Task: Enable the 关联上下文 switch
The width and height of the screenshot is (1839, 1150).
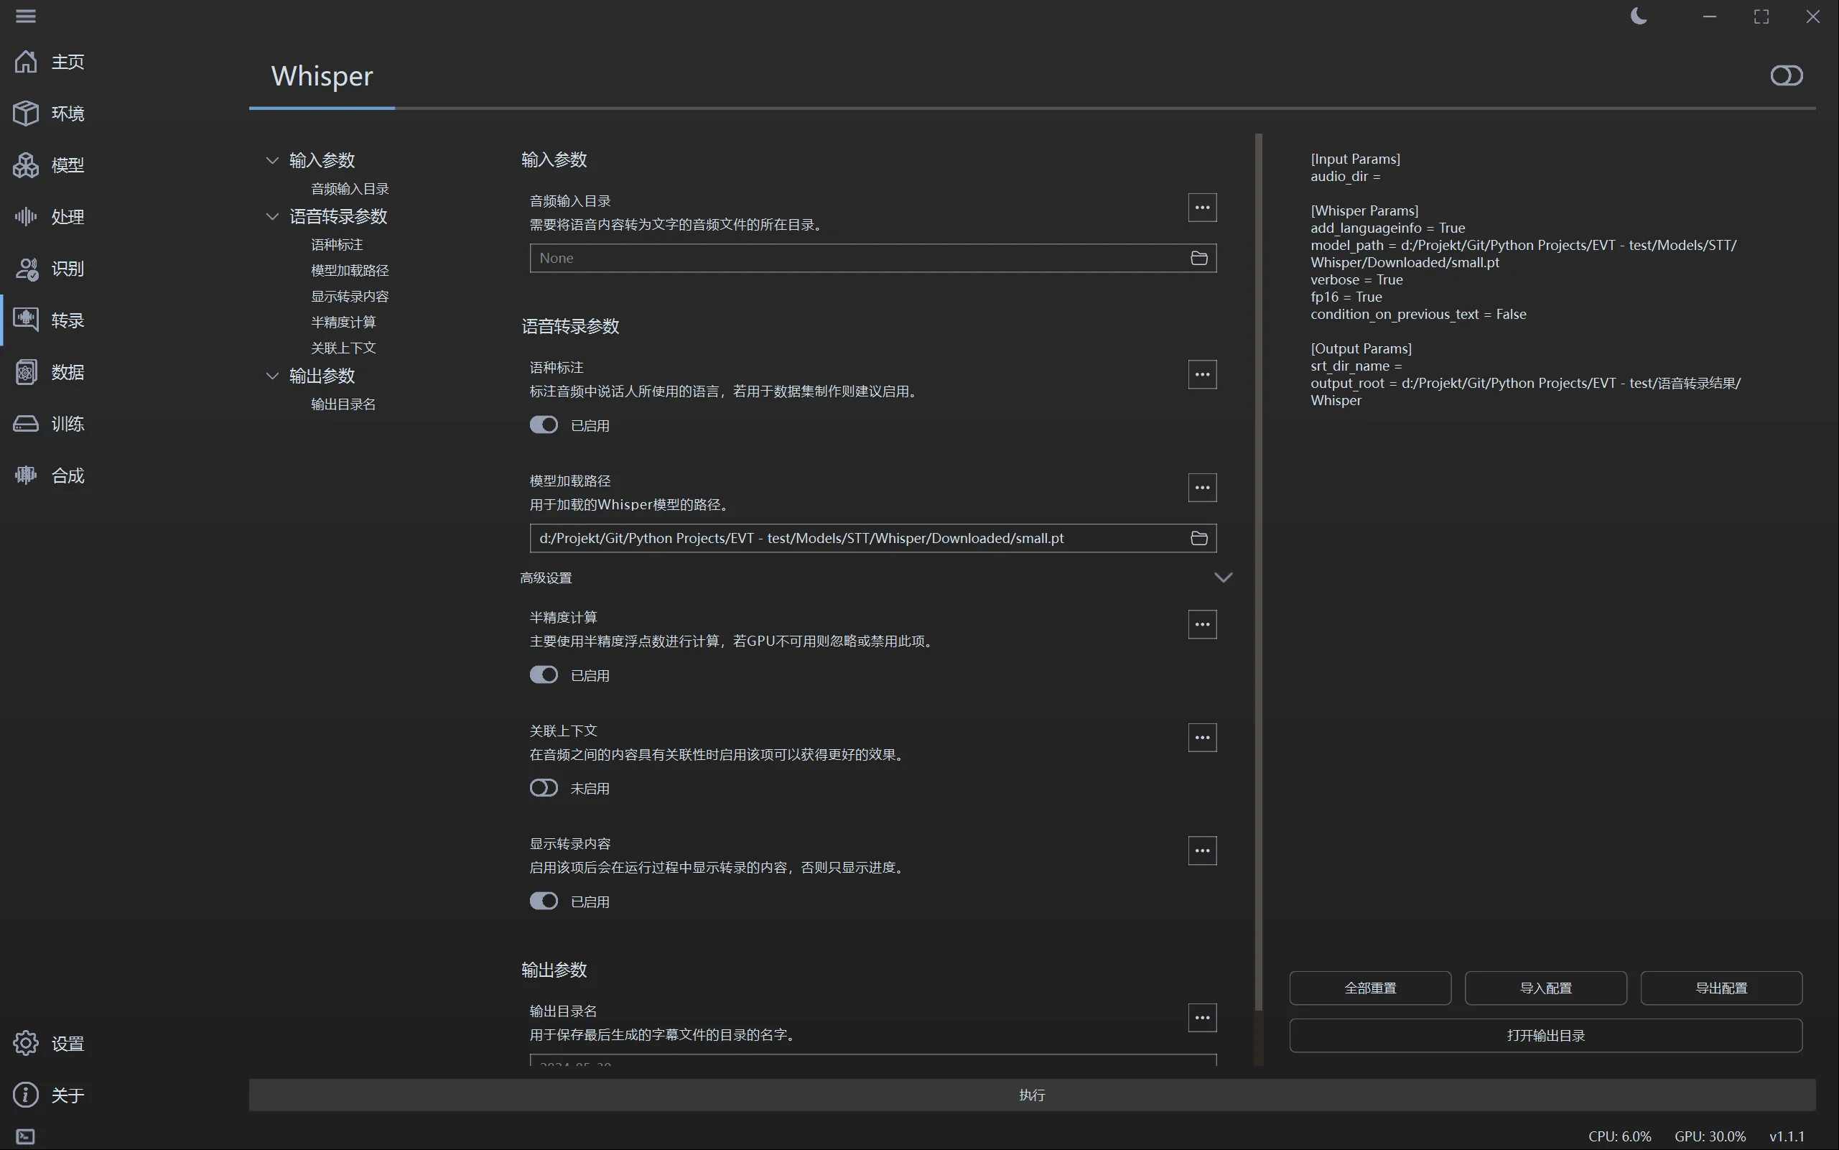Action: [x=544, y=788]
